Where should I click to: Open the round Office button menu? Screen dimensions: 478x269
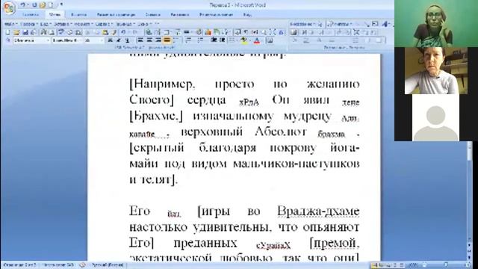9,7
